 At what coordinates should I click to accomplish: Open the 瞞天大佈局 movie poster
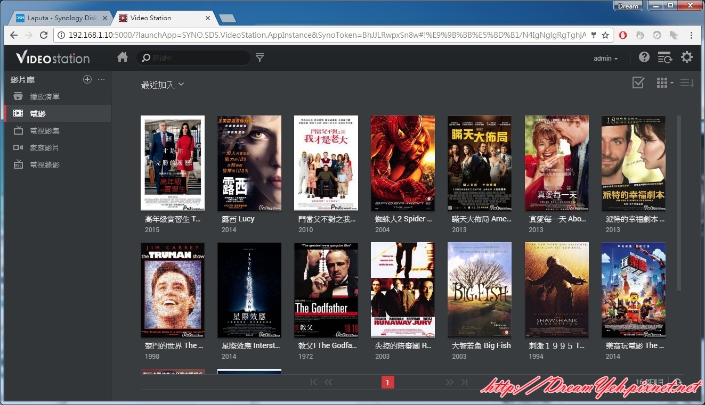[480, 163]
